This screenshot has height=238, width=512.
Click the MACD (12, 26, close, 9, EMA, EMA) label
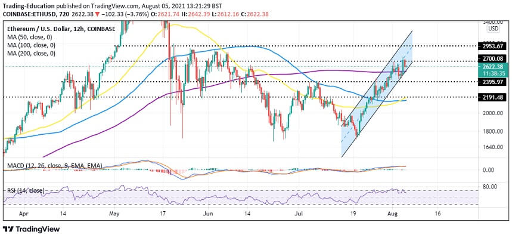[x=54, y=166]
